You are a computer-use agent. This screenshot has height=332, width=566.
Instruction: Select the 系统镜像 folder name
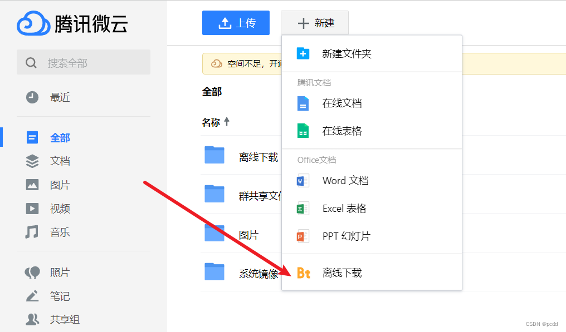click(x=258, y=274)
